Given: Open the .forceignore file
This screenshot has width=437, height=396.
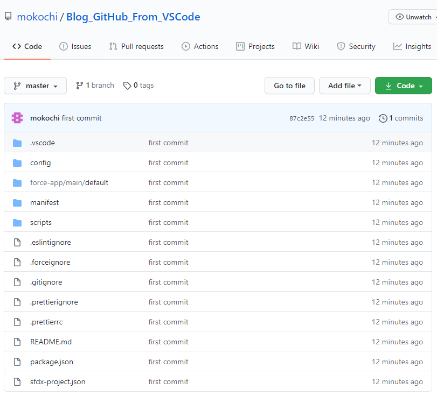Looking at the screenshot, I should click(x=50, y=263).
